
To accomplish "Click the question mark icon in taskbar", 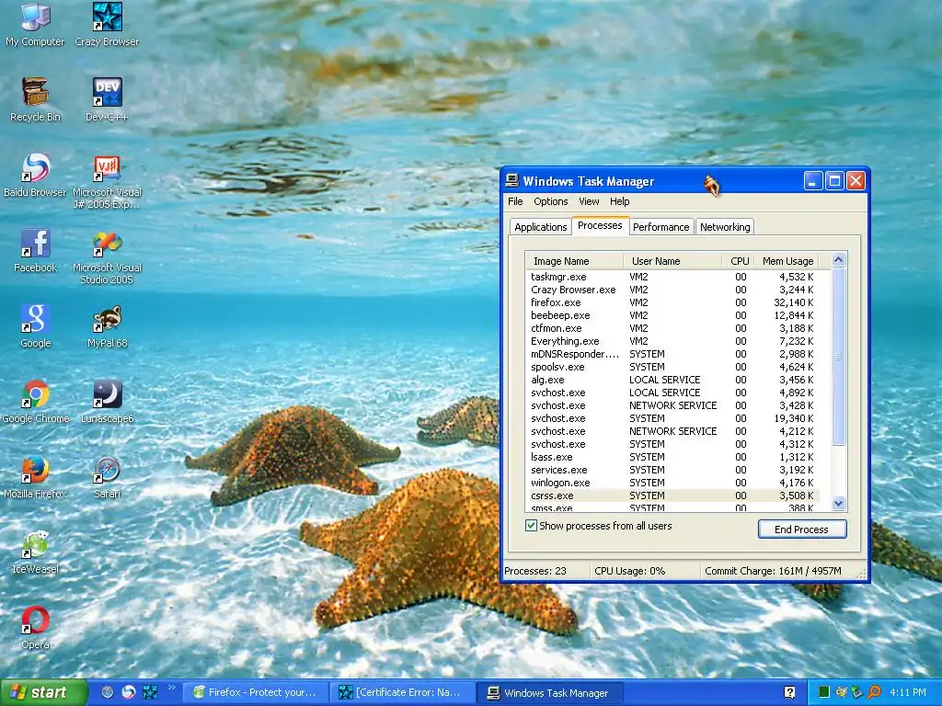I will [790, 692].
